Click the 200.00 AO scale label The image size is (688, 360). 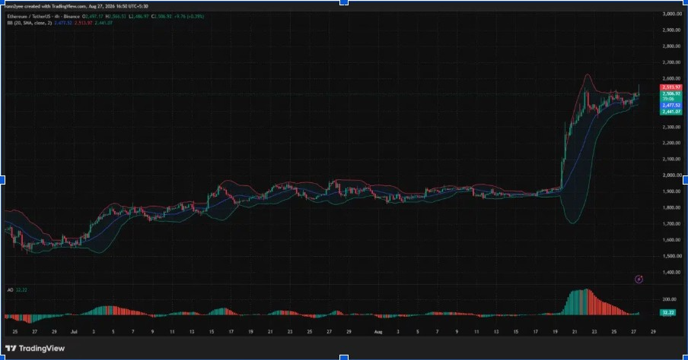pyautogui.click(x=670, y=299)
